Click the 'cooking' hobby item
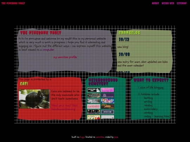The image size is (190, 142). coord(148,113)
